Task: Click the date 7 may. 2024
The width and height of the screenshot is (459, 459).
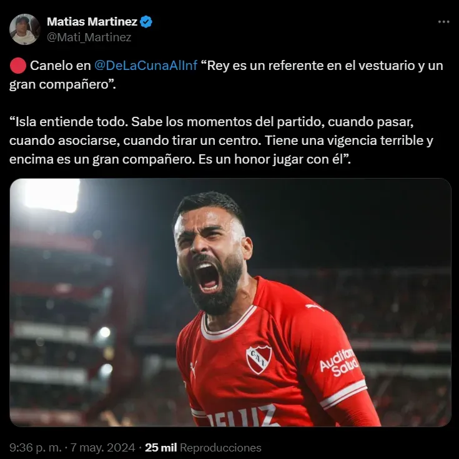Action: (103, 448)
